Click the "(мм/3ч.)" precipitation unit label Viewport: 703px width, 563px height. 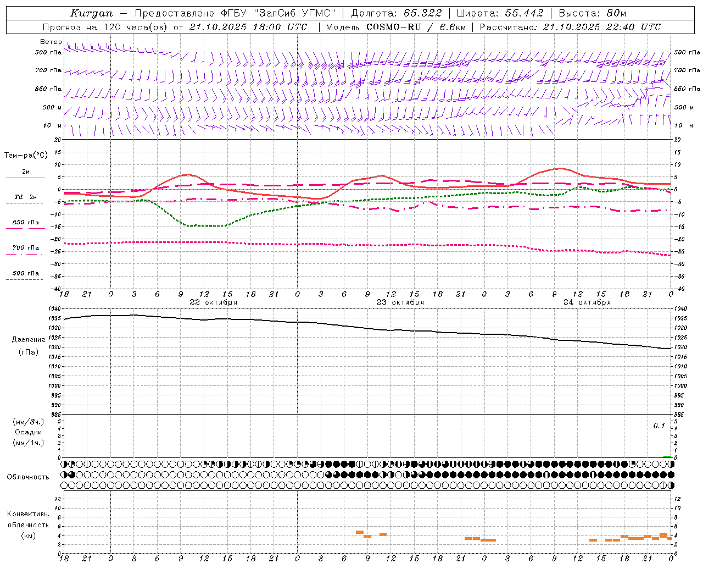click(29, 422)
